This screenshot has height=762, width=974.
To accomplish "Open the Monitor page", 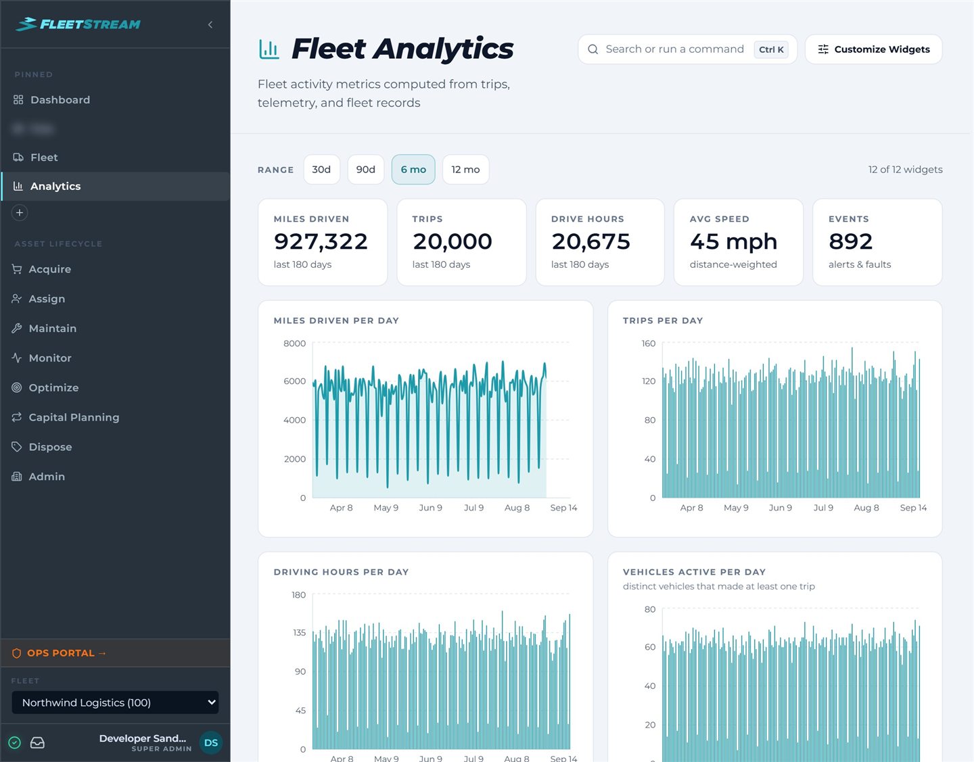I will coord(115,358).
